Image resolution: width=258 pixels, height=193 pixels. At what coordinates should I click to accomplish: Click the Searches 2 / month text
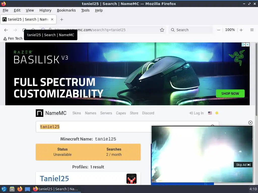pyautogui.click(x=114, y=152)
